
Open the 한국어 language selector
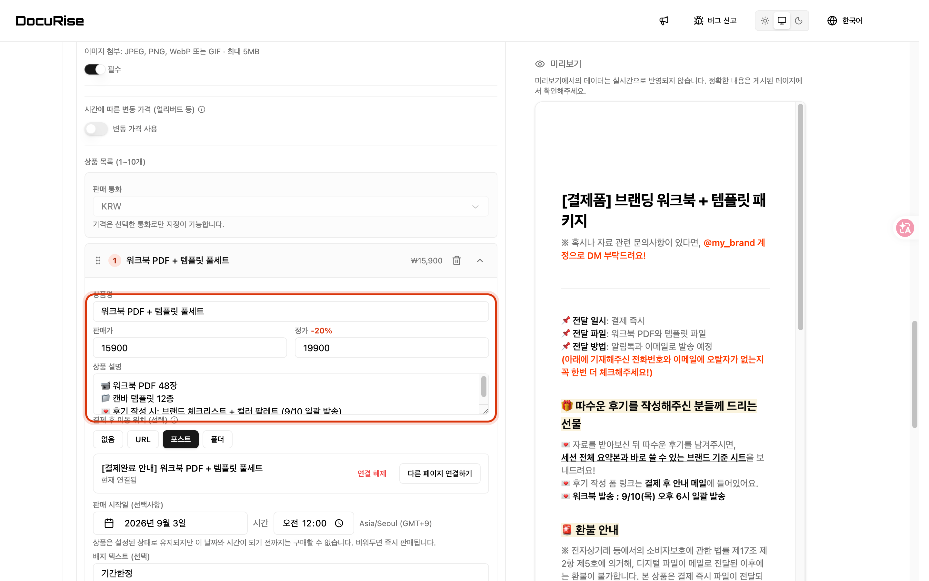[x=844, y=21]
